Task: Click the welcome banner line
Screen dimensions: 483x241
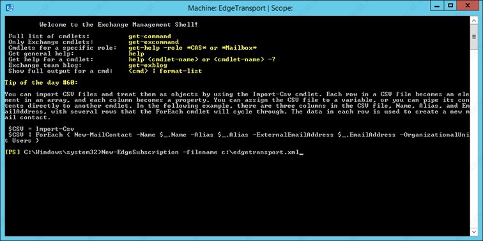Action: (119, 25)
